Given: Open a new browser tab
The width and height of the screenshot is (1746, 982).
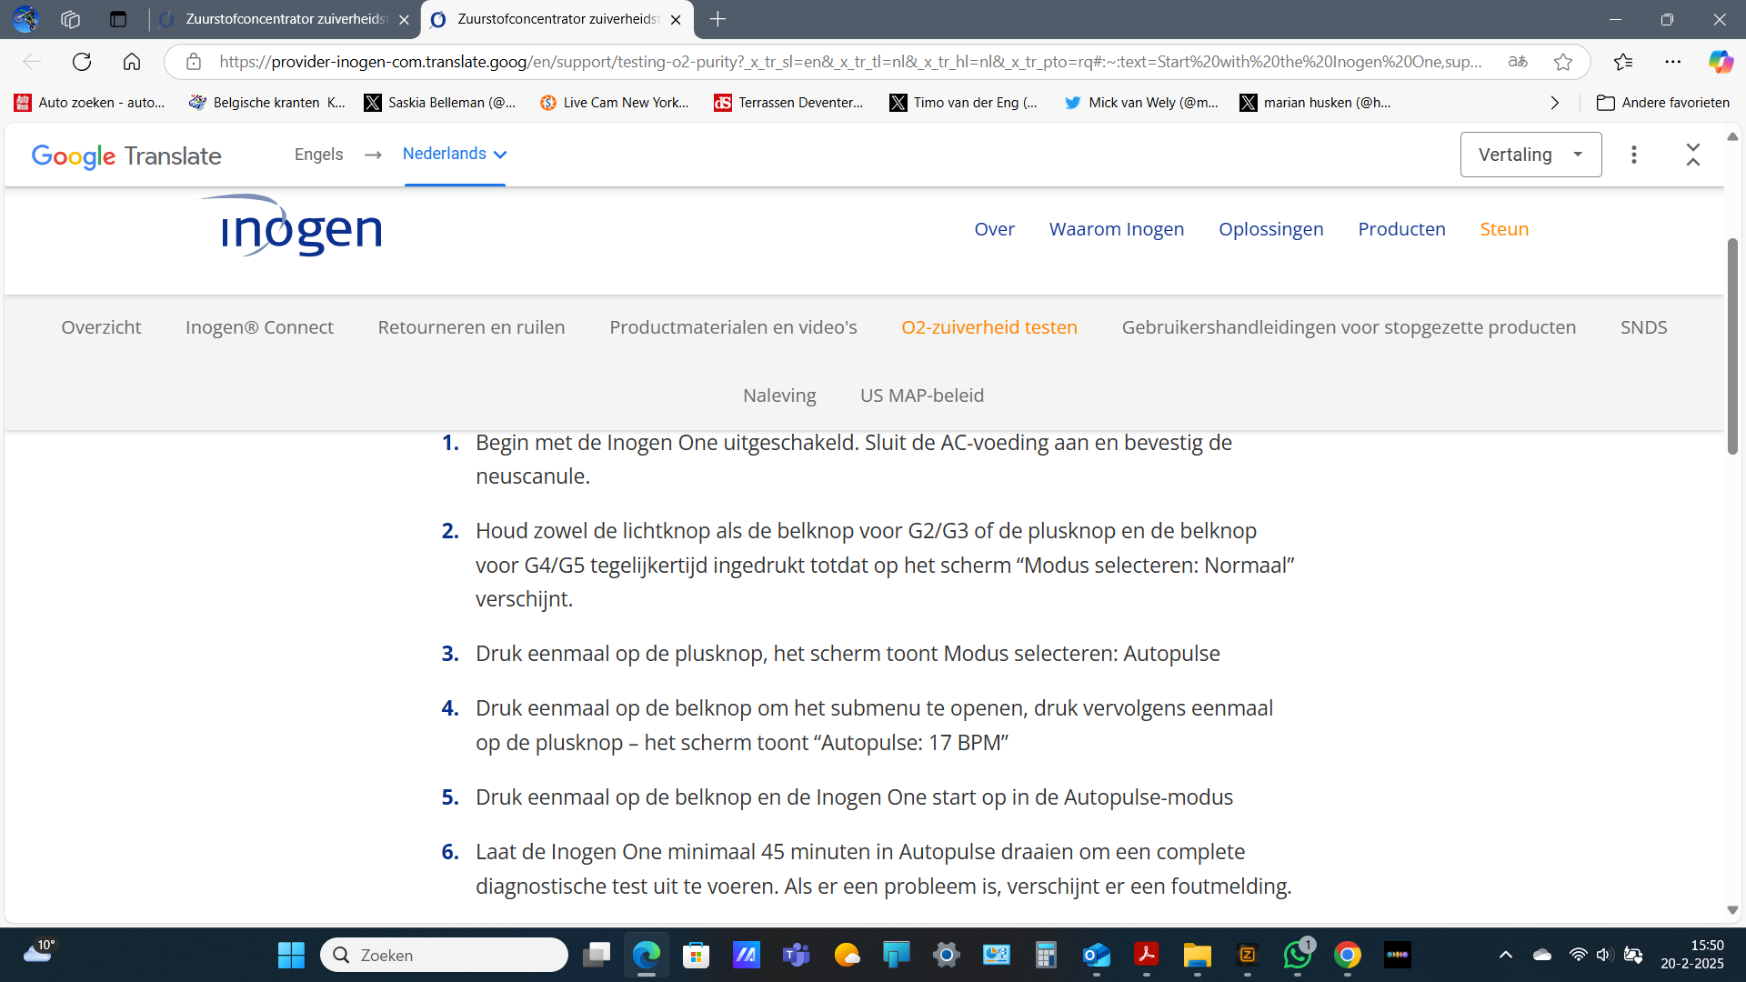Looking at the screenshot, I should point(717,19).
